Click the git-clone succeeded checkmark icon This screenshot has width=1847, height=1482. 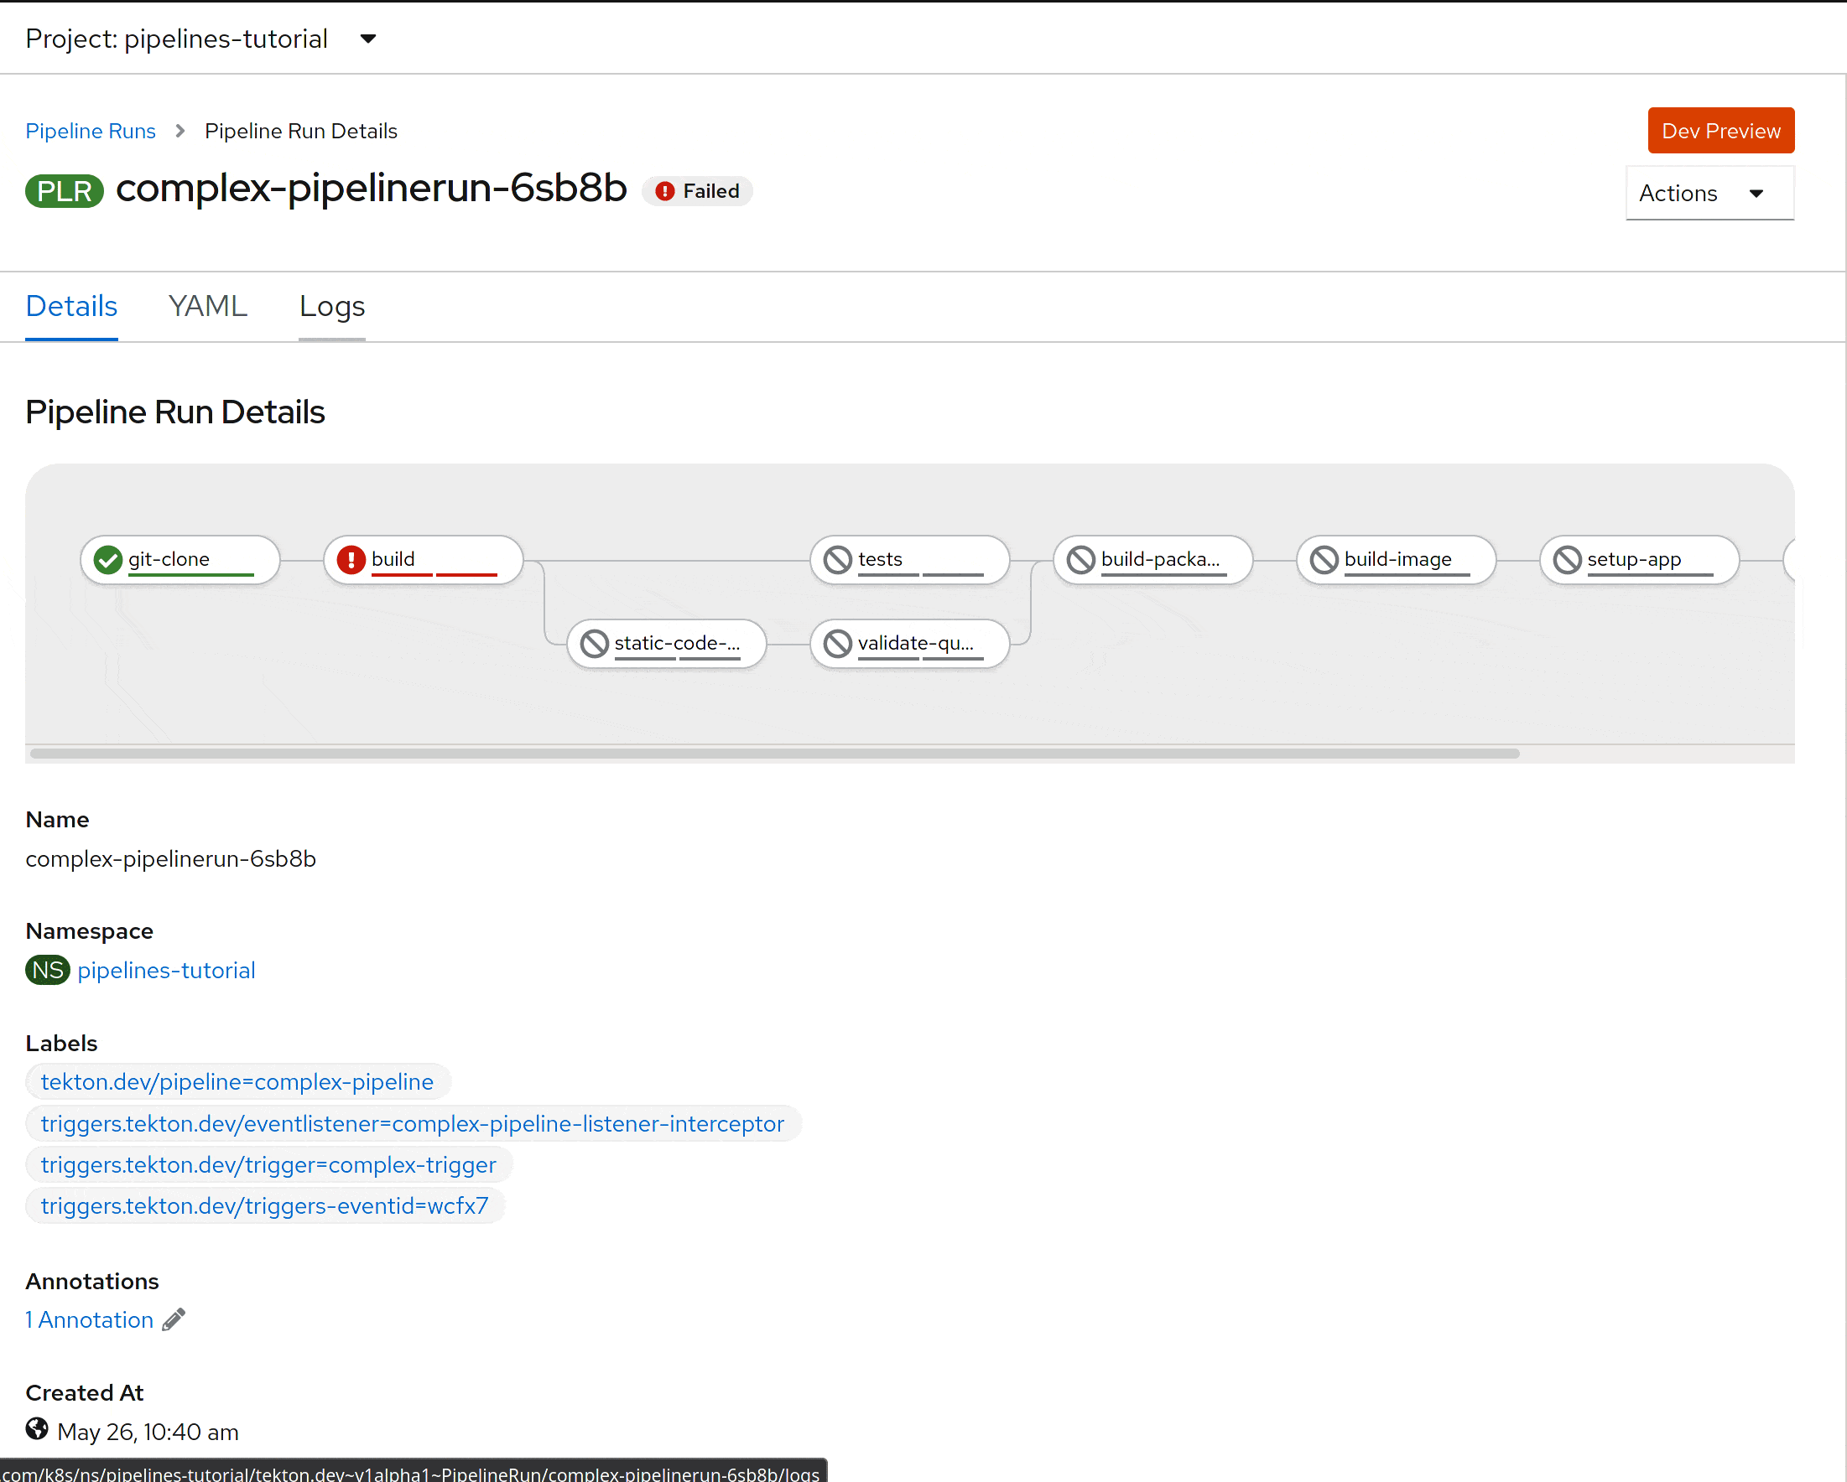[x=108, y=560]
